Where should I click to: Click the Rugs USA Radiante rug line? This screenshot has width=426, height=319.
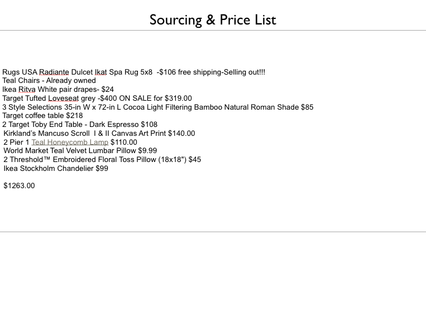tap(133, 72)
